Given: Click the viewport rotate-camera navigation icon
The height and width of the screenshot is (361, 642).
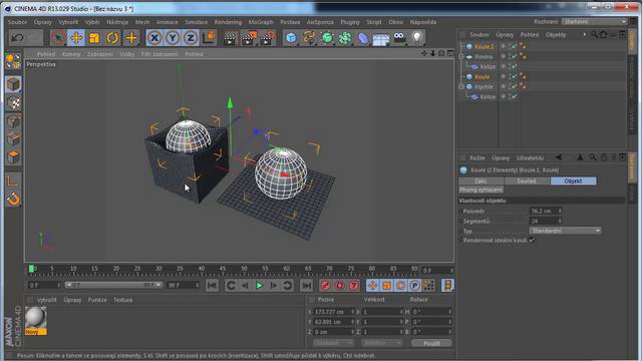Looking at the screenshot, I should point(441,53).
